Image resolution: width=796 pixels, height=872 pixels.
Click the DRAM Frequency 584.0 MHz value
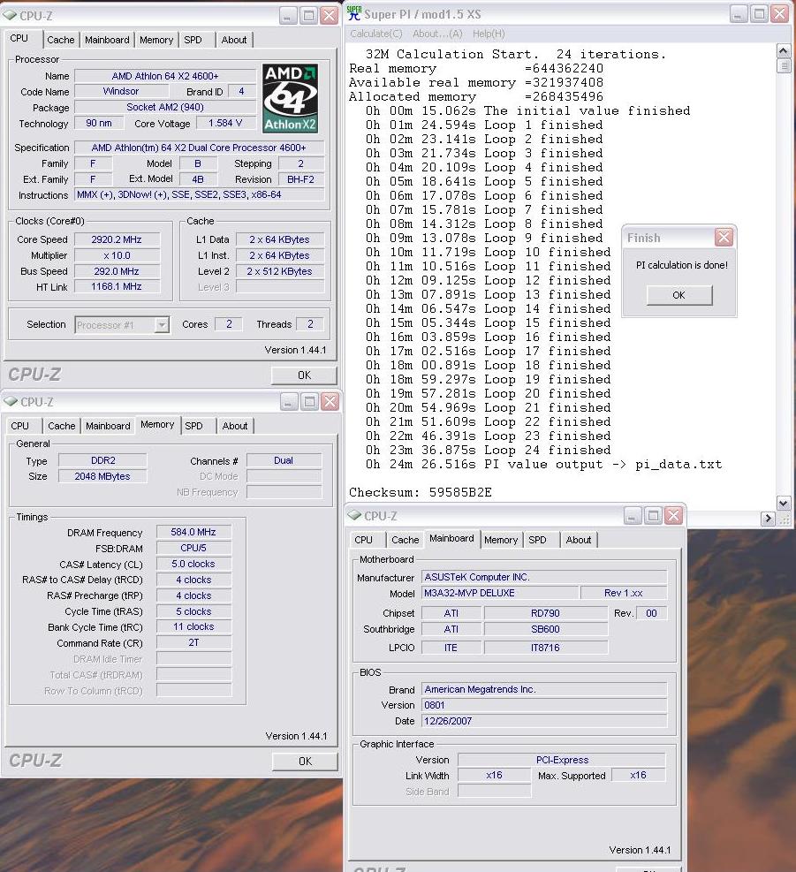coord(193,532)
